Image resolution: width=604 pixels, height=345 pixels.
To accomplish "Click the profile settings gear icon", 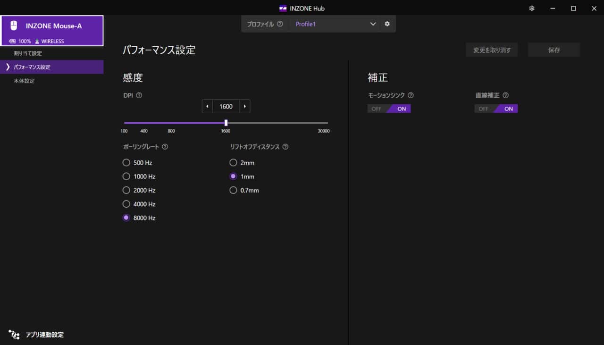I will [387, 24].
